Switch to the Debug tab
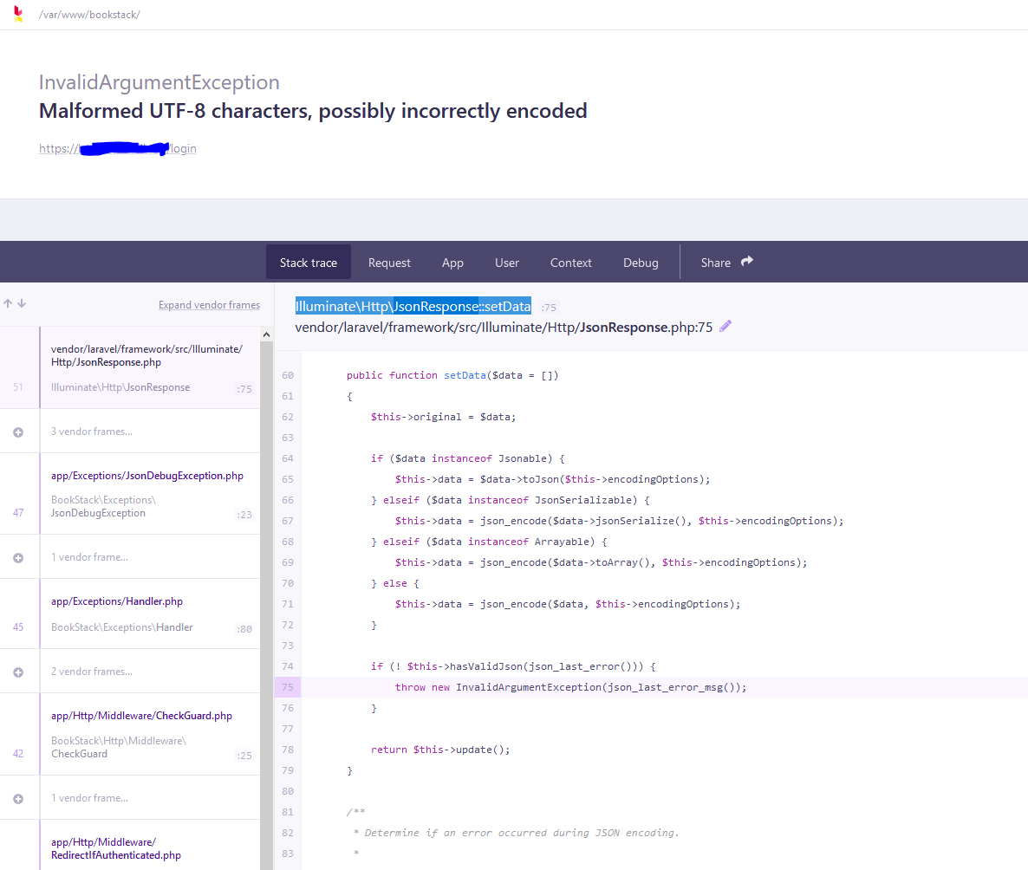The width and height of the screenshot is (1028, 870). 641,262
